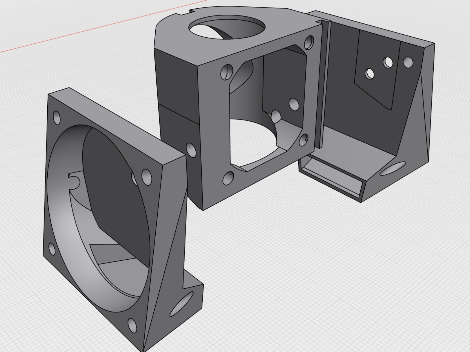Select the bottom-right mounting hole of fan frame
470x352 pixels.
tap(132, 325)
